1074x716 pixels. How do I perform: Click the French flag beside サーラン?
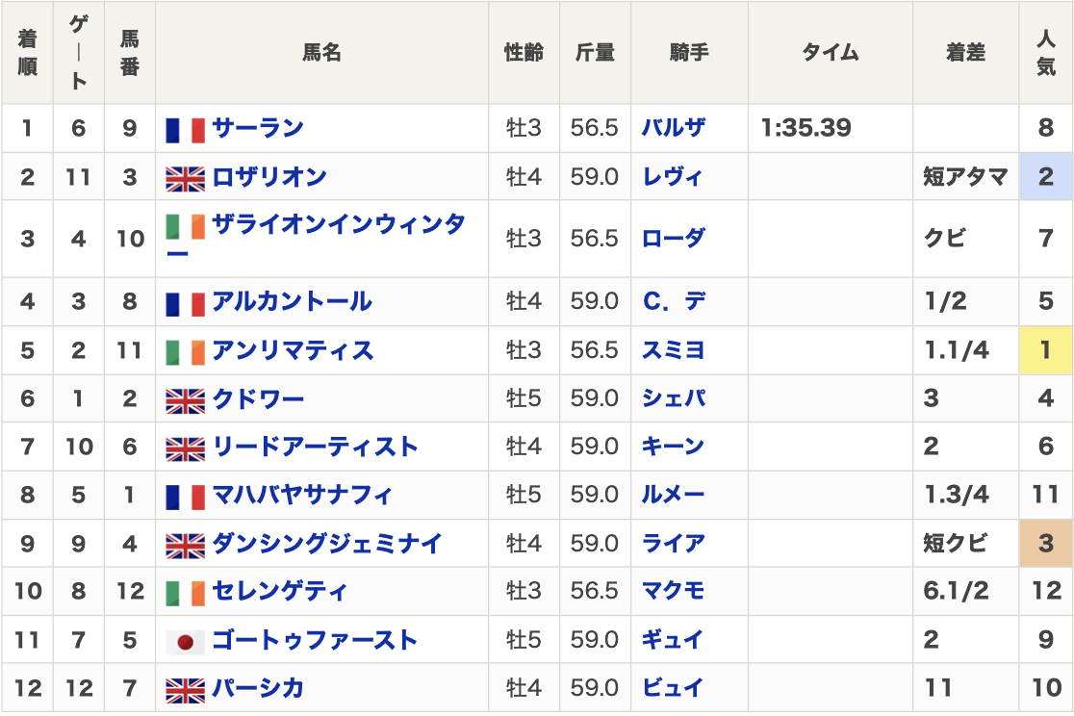pos(185,129)
